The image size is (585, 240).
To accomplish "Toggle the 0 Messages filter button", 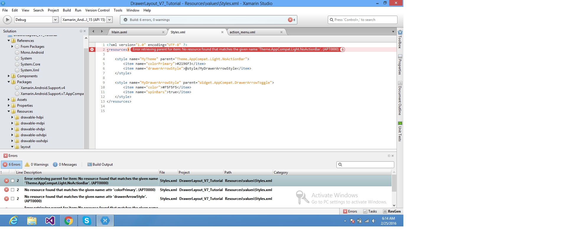I will click(x=65, y=165).
